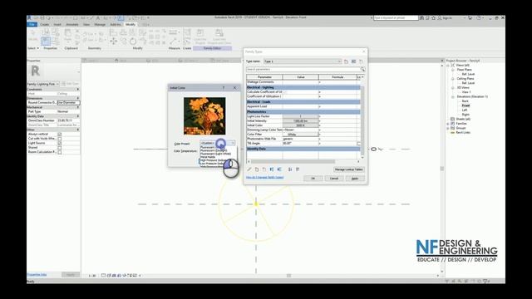The image size is (532, 299).
Task: Select High Pressure Sodium preset
Action: coord(213,160)
